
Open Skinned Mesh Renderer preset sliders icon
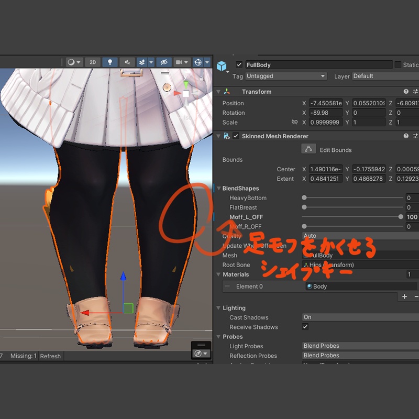tap(415, 136)
